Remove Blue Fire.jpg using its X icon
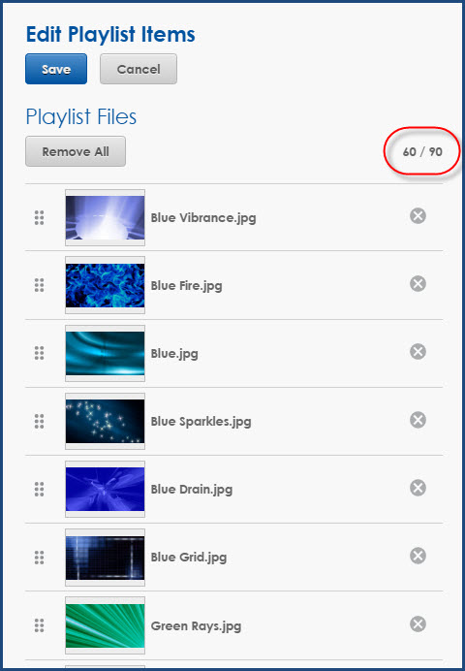 coord(418,284)
